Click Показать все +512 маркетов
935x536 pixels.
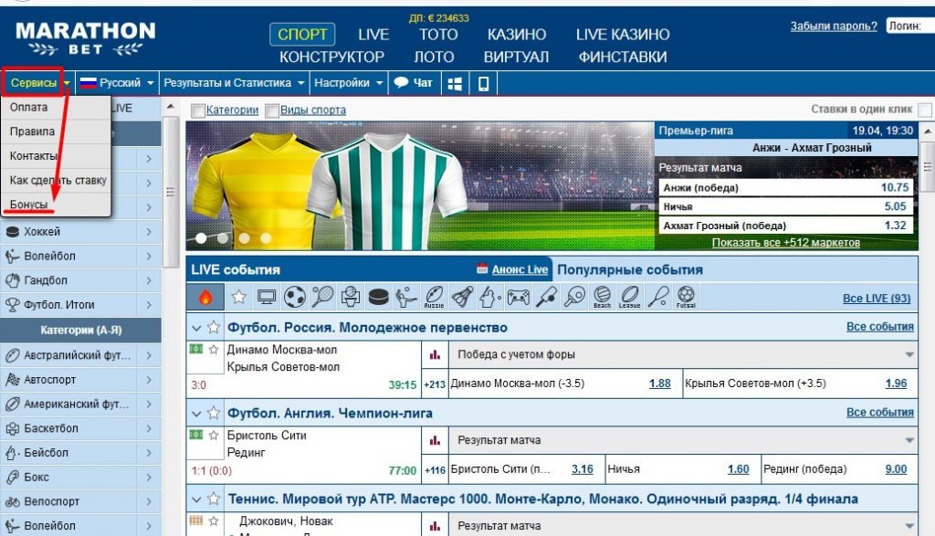tap(786, 243)
